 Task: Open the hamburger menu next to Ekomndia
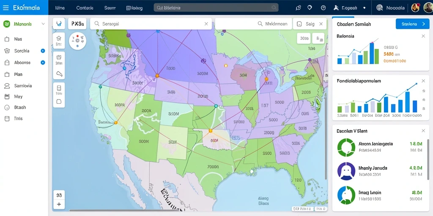click(5, 8)
